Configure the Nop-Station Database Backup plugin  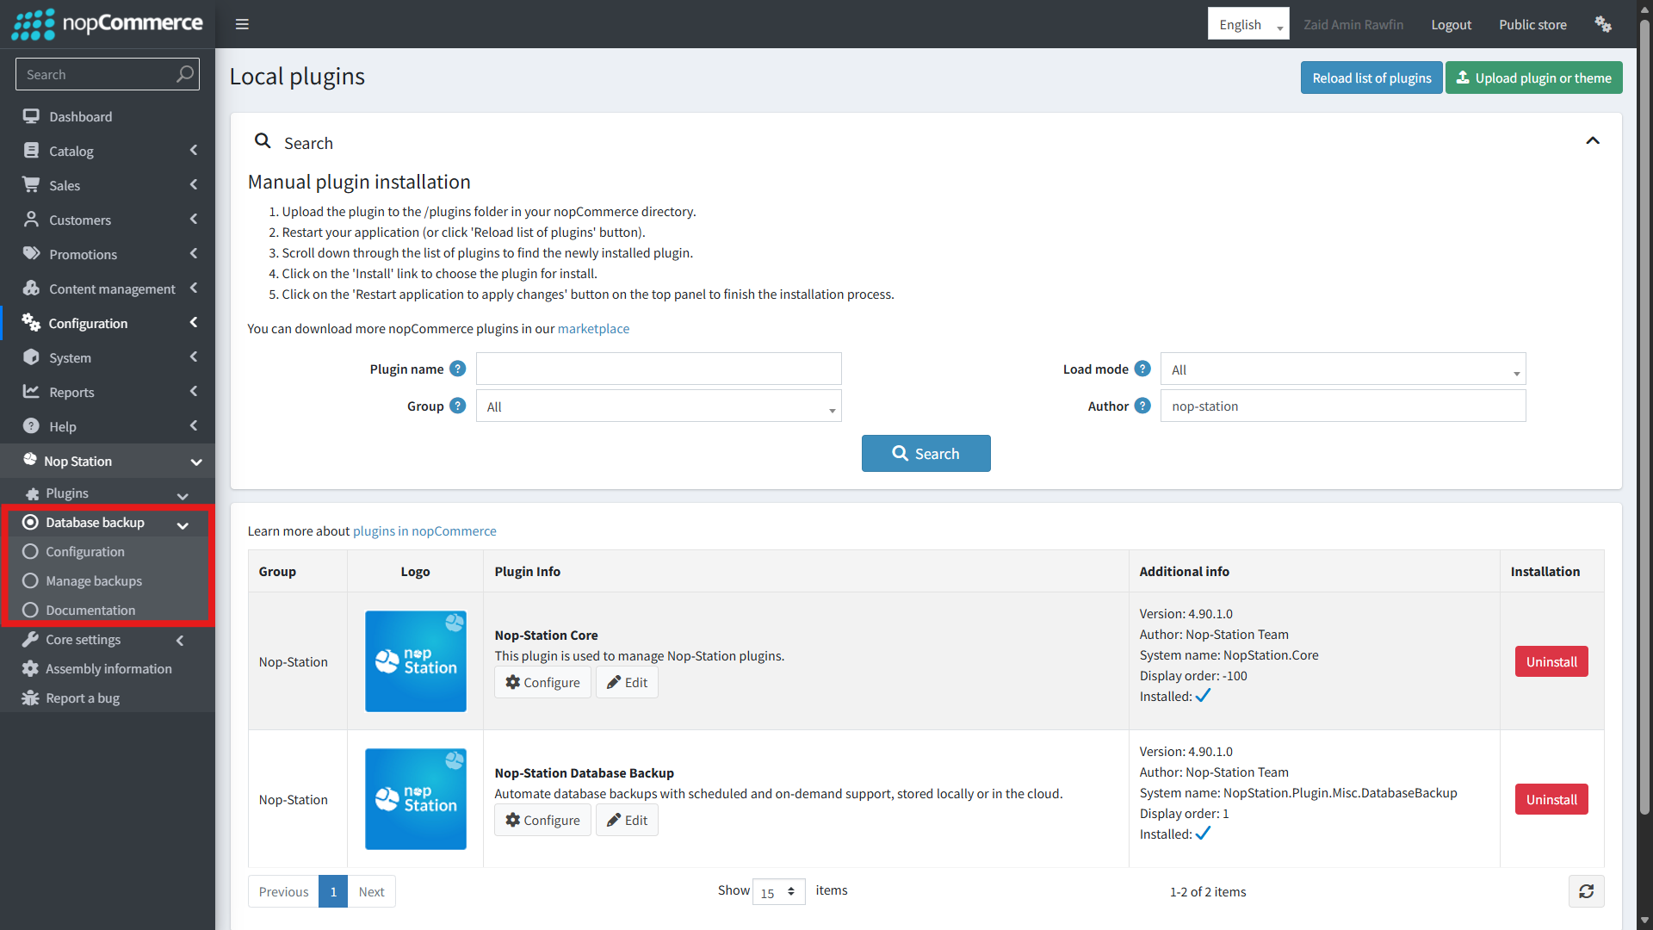[x=542, y=820]
